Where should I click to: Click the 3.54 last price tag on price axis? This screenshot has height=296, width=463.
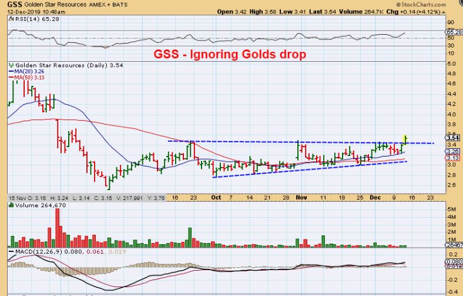(x=452, y=138)
